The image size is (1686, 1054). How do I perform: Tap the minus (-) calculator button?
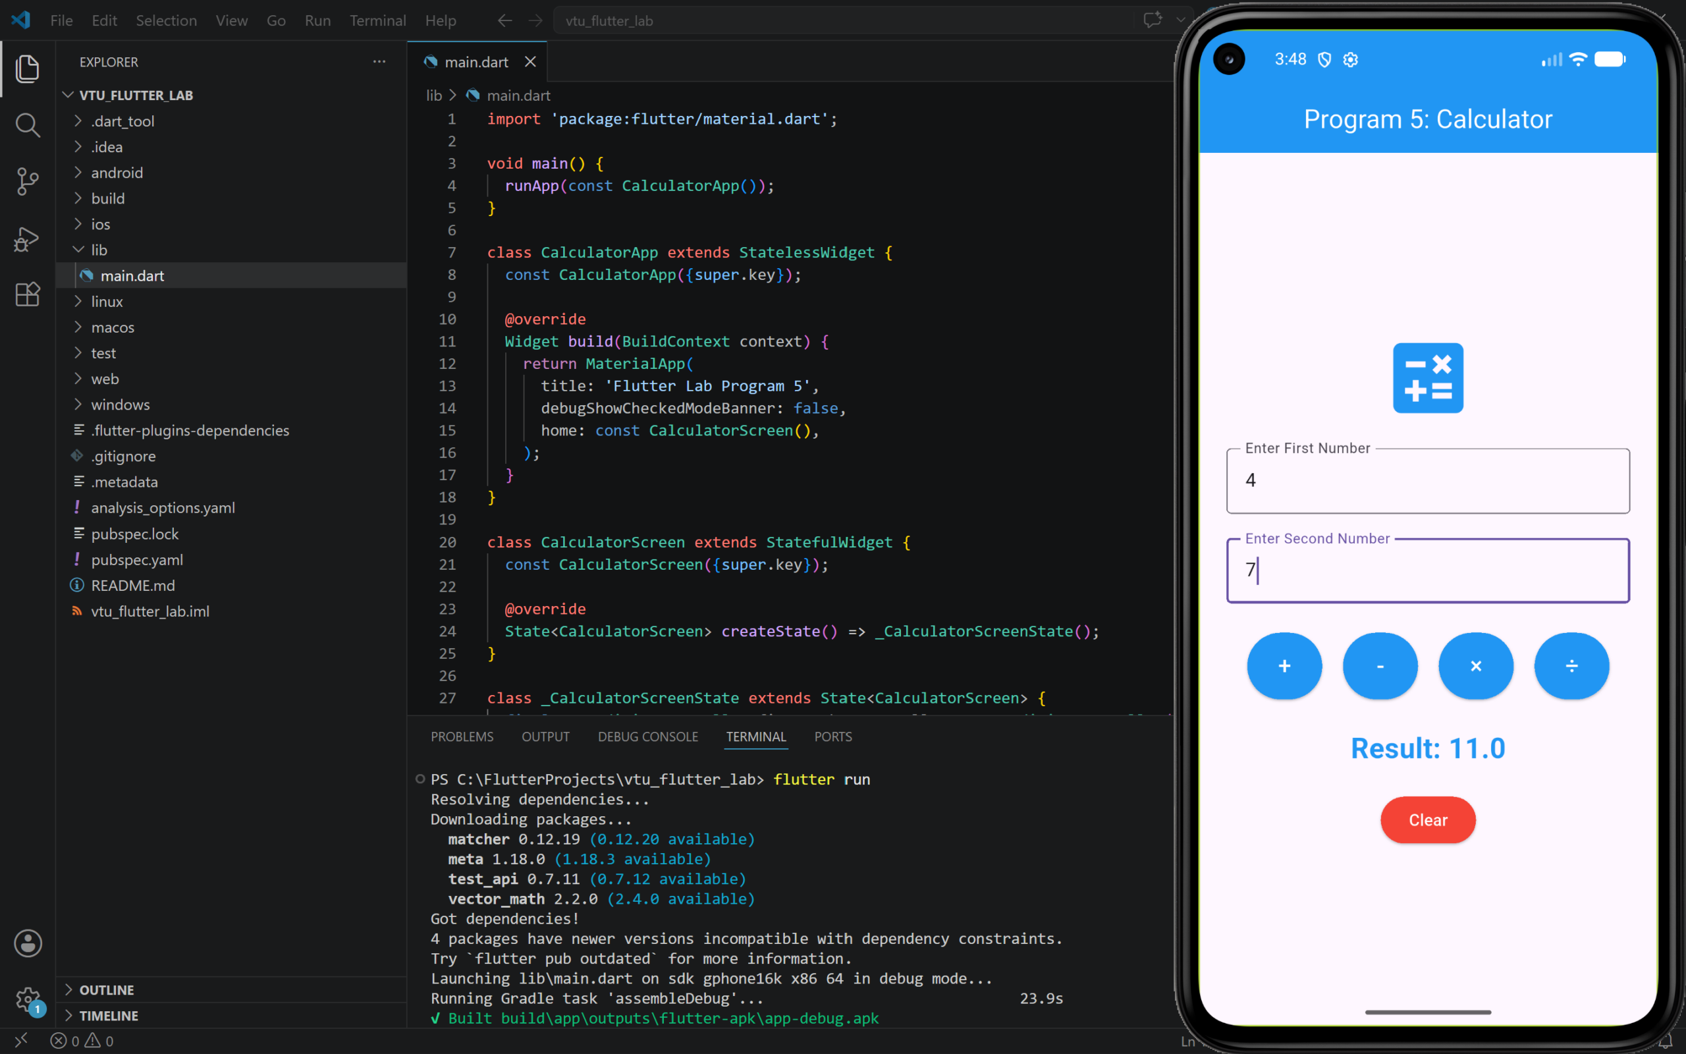pos(1380,666)
